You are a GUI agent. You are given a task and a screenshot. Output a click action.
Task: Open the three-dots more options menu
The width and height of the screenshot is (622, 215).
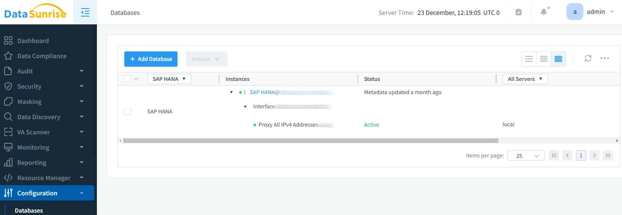[x=605, y=59]
